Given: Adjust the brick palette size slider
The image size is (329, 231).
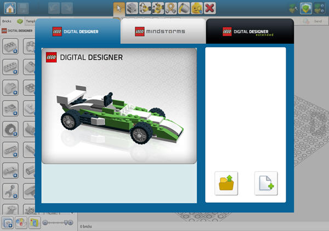Looking at the screenshot, I should 57,222.
